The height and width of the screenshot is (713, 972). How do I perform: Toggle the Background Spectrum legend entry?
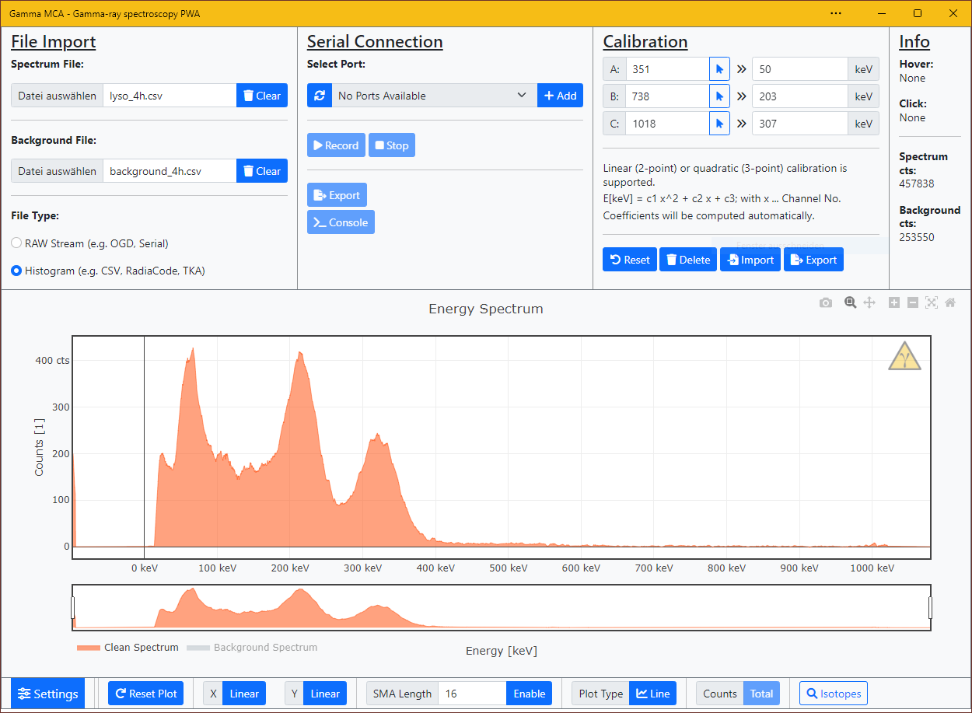tap(253, 647)
